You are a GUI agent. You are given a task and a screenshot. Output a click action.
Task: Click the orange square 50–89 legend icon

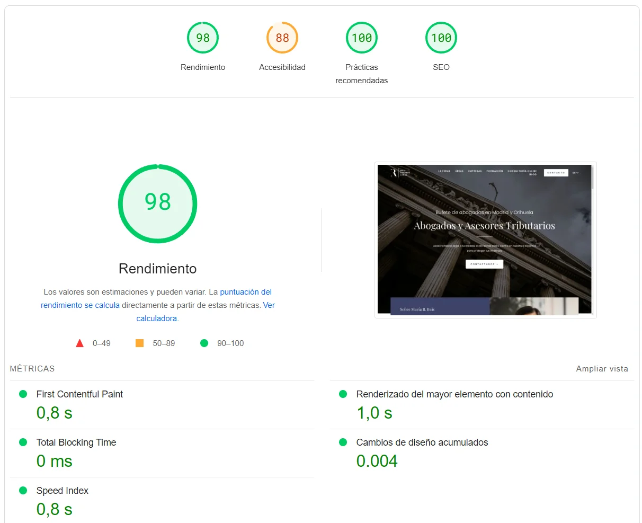pyautogui.click(x=140, y=343)
